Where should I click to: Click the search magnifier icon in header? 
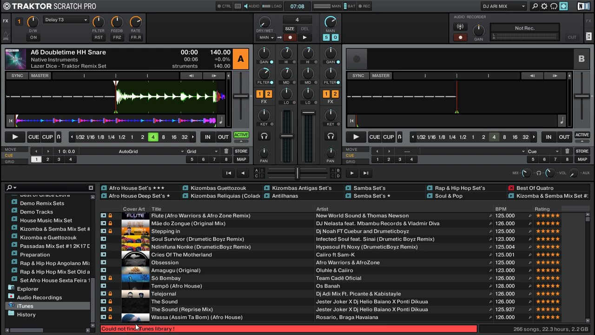click(x=535, y=7)
